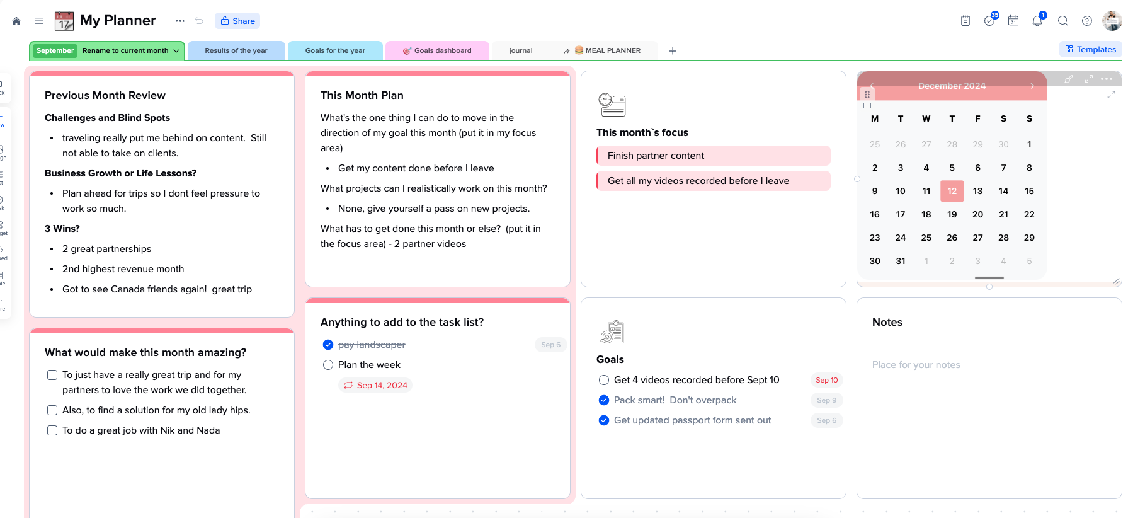Go to next month in calendar widget
Image resolution: width=1133 pixels, height=518 pixels.
pos(1032,86)
